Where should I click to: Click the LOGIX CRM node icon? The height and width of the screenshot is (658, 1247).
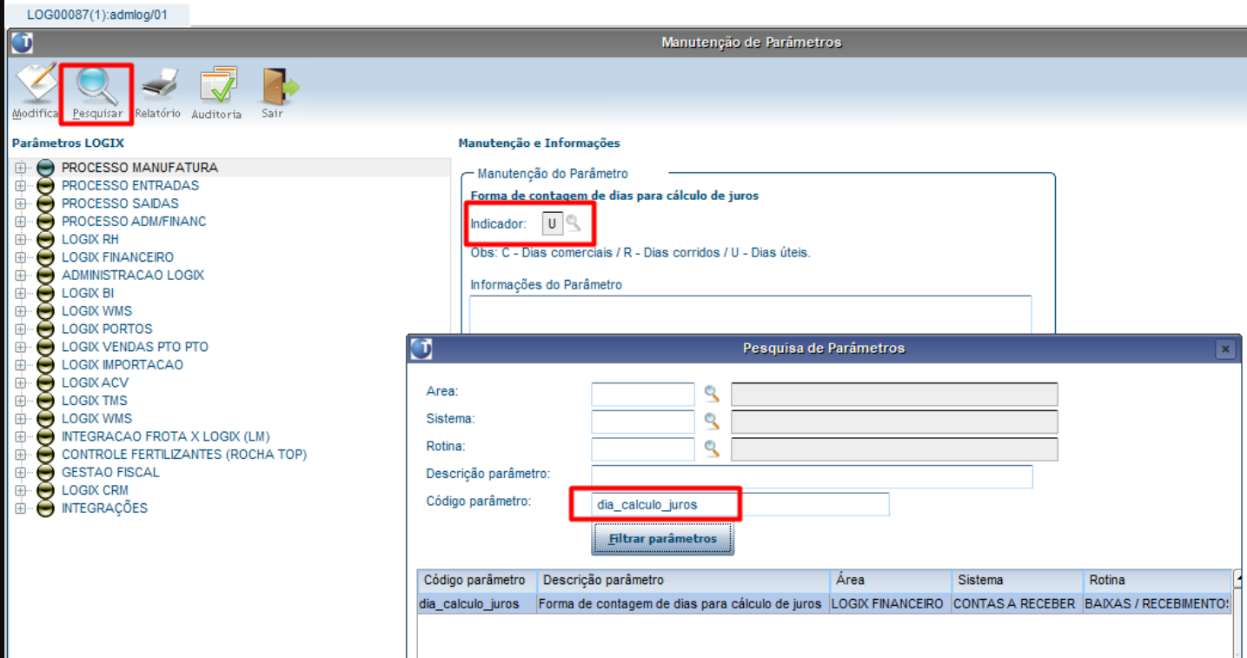pyautogui.click(x=46, y=490)
